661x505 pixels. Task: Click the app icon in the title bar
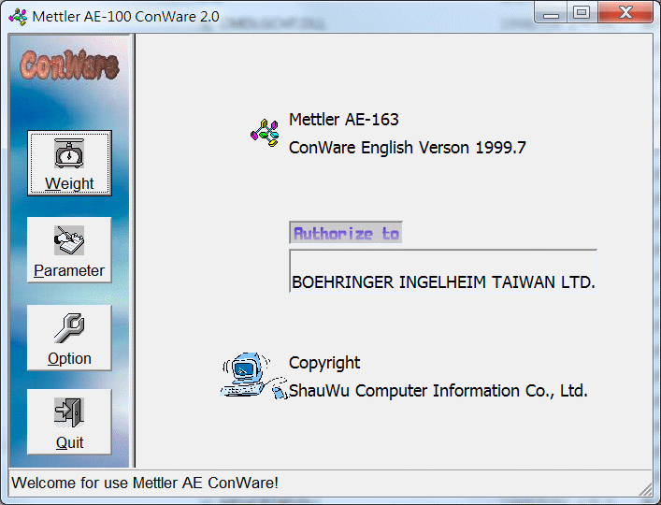pyautogui.click(x=18, y=17)
